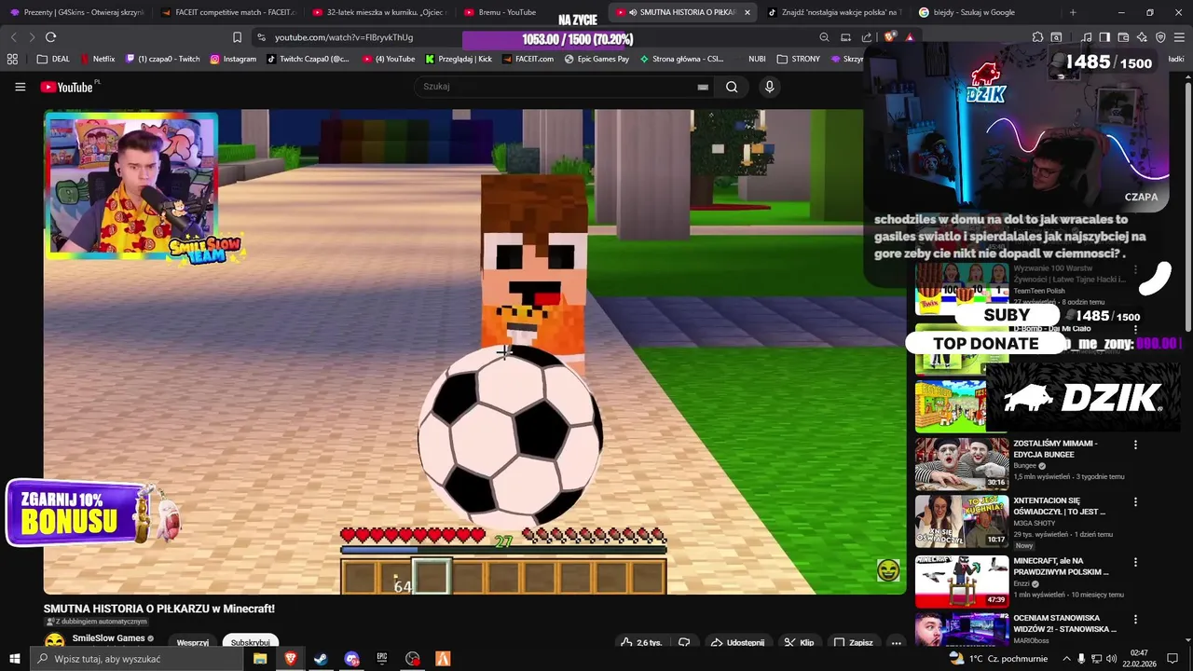Open File Explorer from the taskbar
Screen dimensions: 1193x671
coord(260,659)
